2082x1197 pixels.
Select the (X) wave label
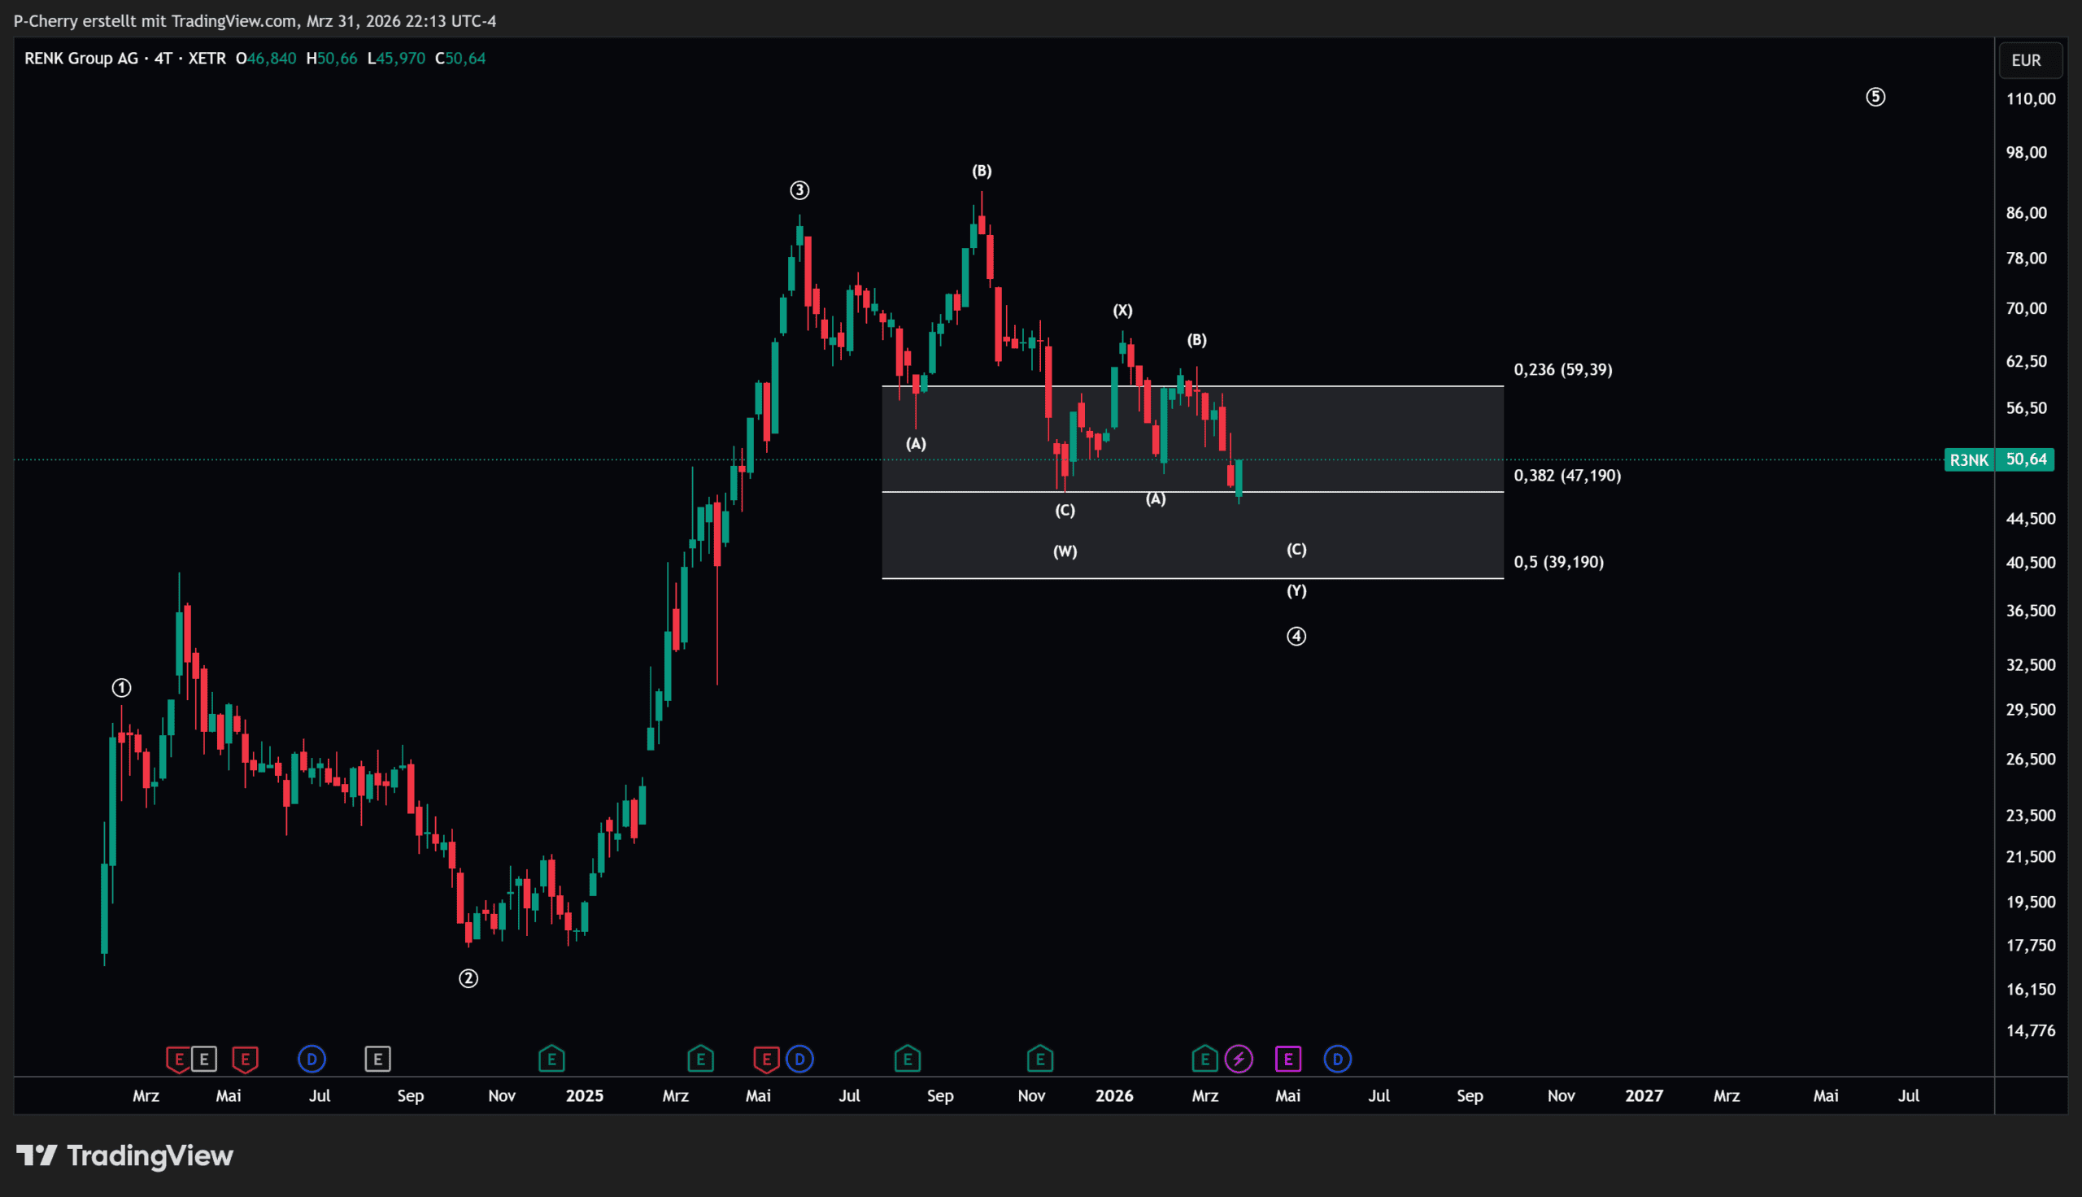pyautogui.click(x=1122, y=311)
